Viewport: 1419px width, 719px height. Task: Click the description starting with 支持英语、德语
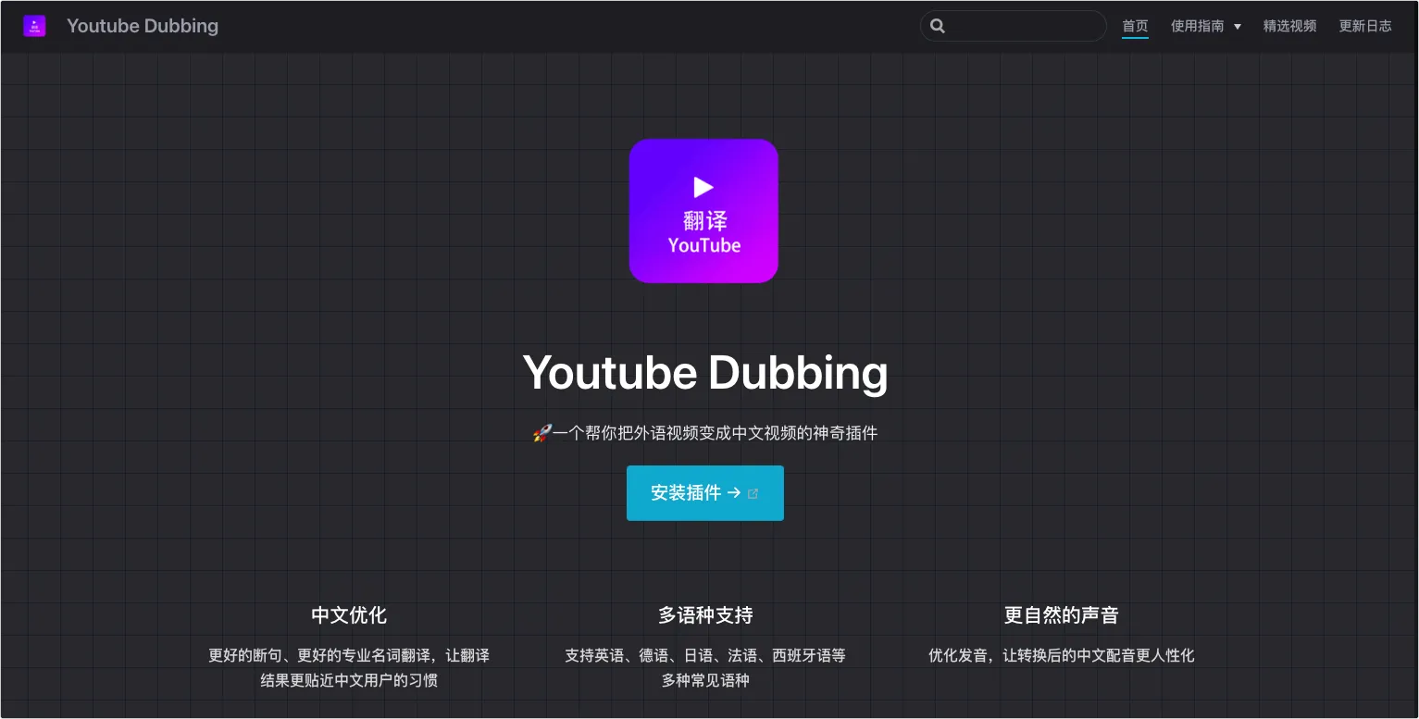705,668
